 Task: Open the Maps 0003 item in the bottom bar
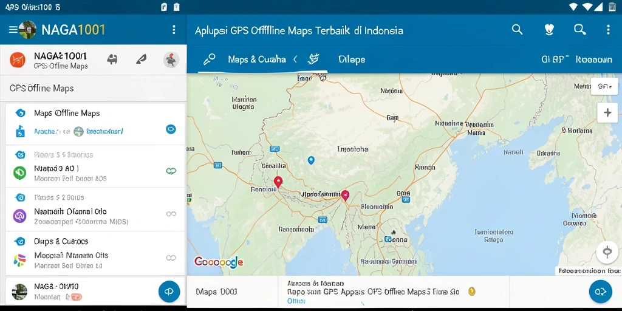click(217, 292)
